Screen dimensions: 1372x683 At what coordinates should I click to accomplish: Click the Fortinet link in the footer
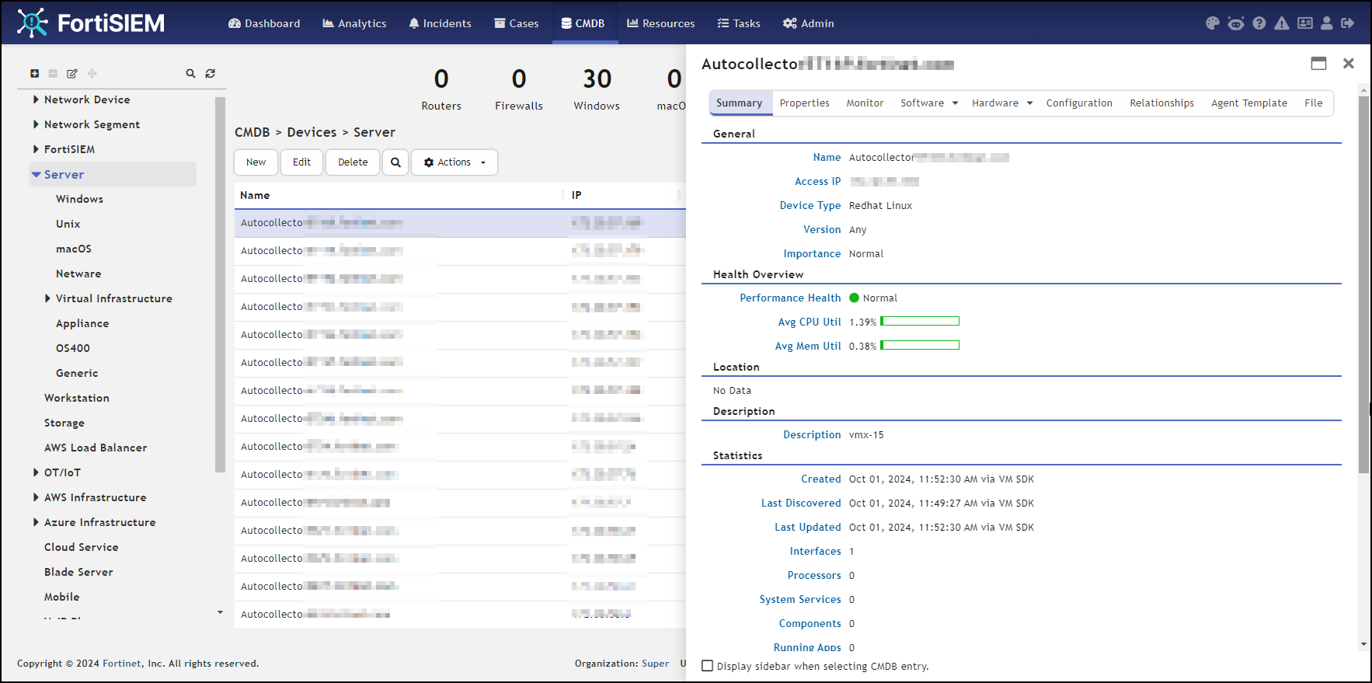click(x=122, y=664)
